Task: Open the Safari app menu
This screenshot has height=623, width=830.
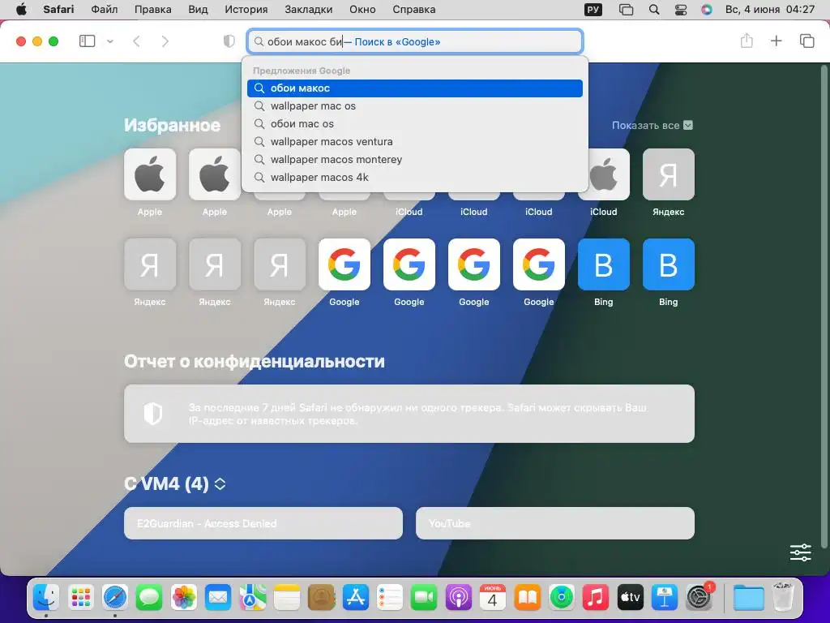Action: (58, 10)
